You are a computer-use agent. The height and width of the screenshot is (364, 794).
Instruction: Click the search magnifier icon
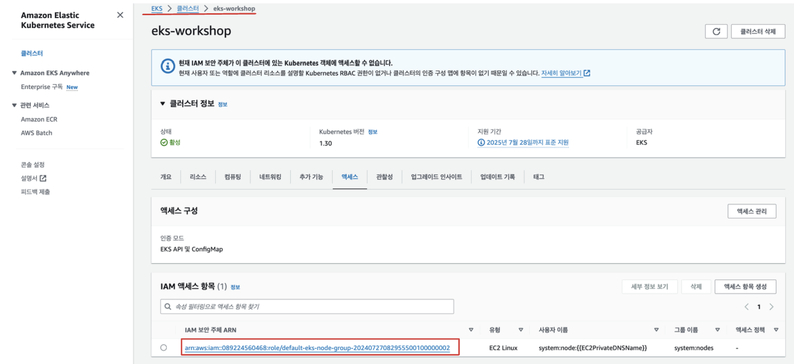(x=168, y=306)
